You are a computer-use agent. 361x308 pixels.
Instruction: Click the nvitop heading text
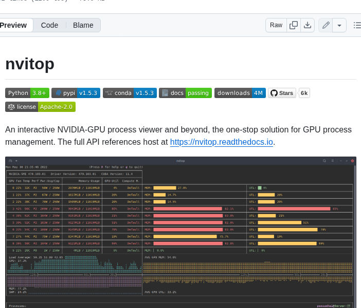(30, 64)
